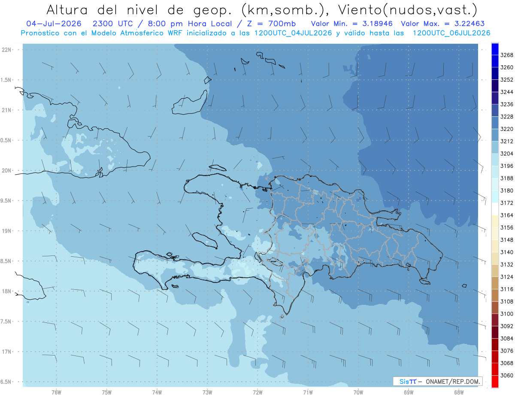Click the legend value 3244
The width and height of the screenshot is (515, 398).
coord(506,92)
